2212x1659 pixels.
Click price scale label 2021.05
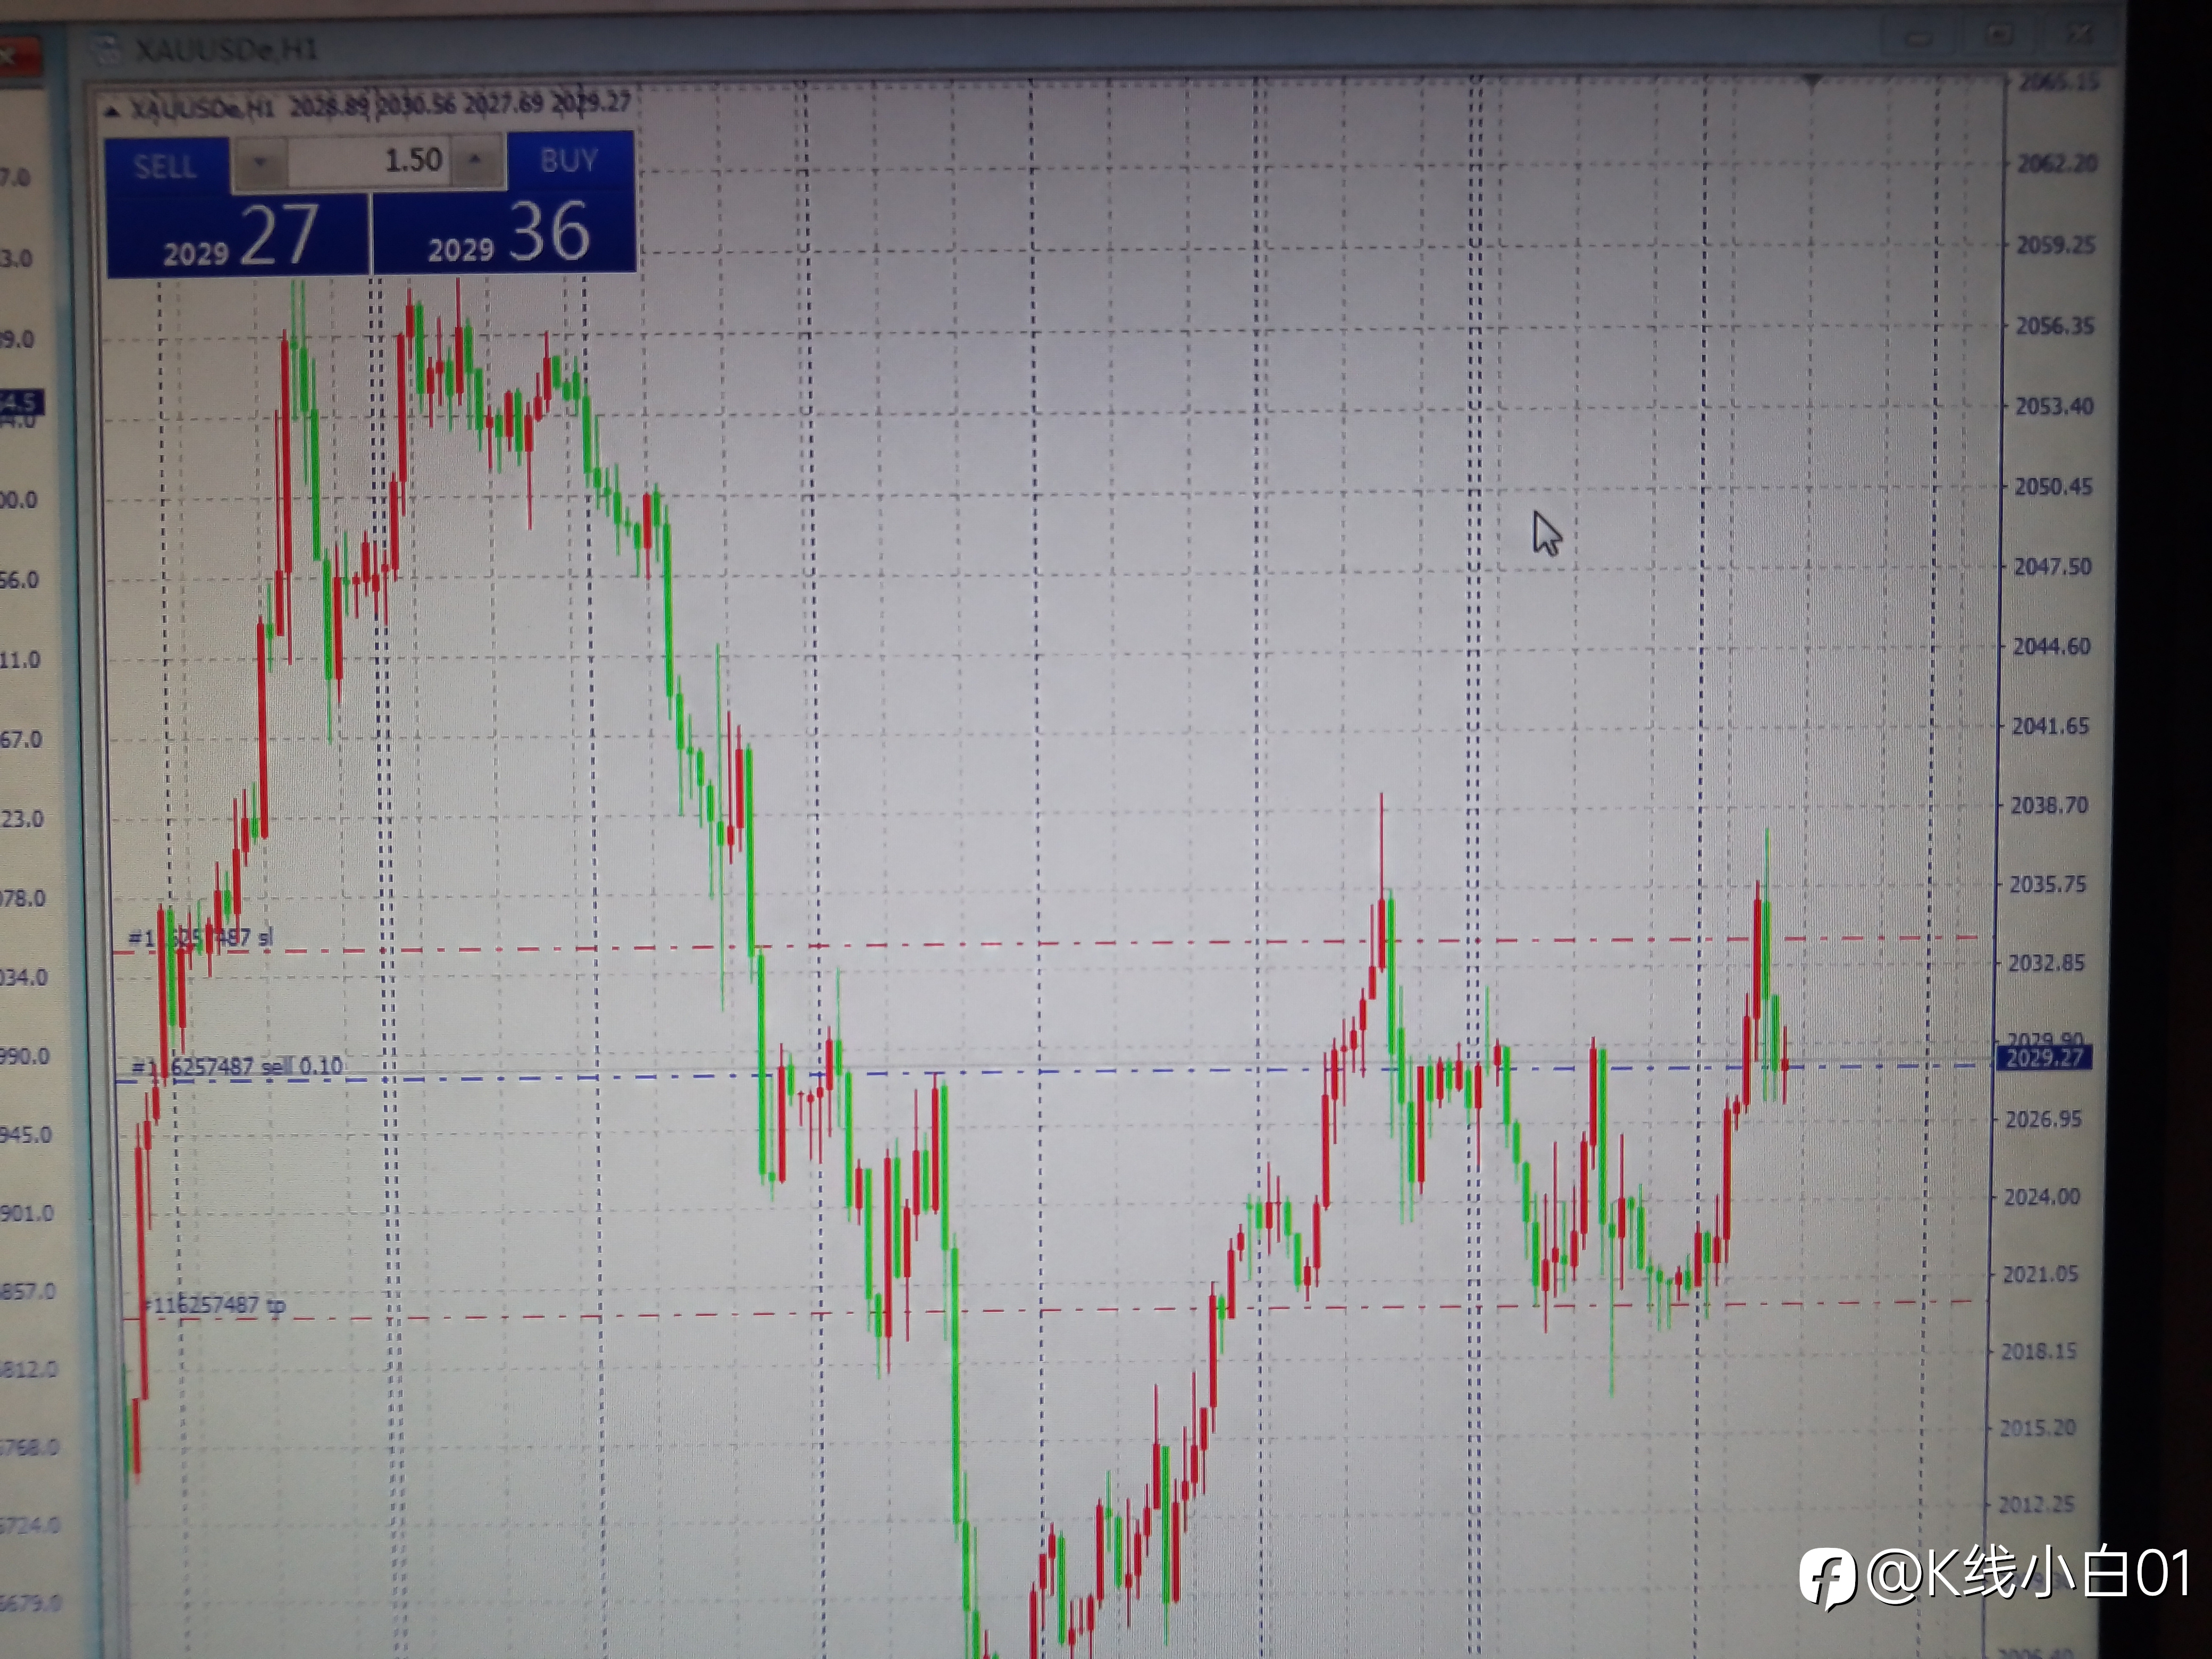coord(2039,1274)
